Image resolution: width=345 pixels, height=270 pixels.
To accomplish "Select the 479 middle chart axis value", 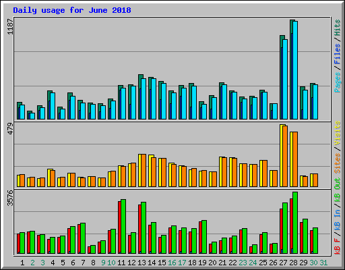I will point(10,129).
